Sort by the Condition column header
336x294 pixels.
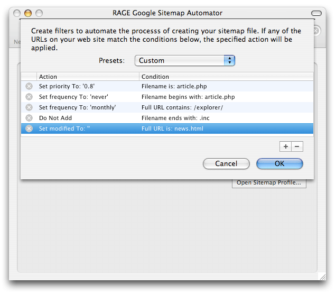pos(226,77)
